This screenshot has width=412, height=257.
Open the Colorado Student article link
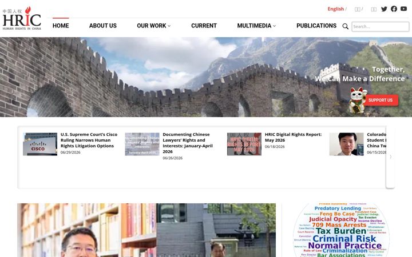(x=377, y=140)
